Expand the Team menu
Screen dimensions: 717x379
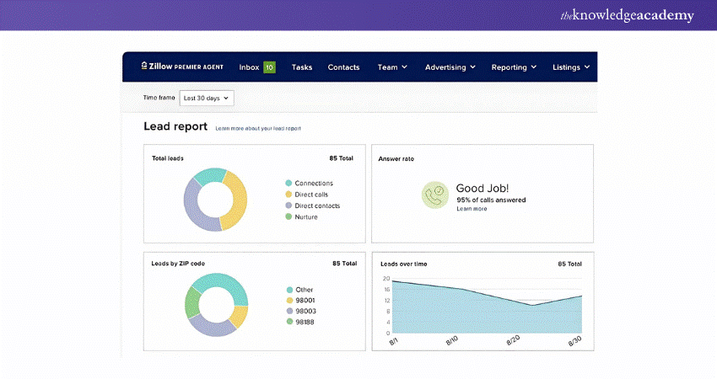pos(392,67)
